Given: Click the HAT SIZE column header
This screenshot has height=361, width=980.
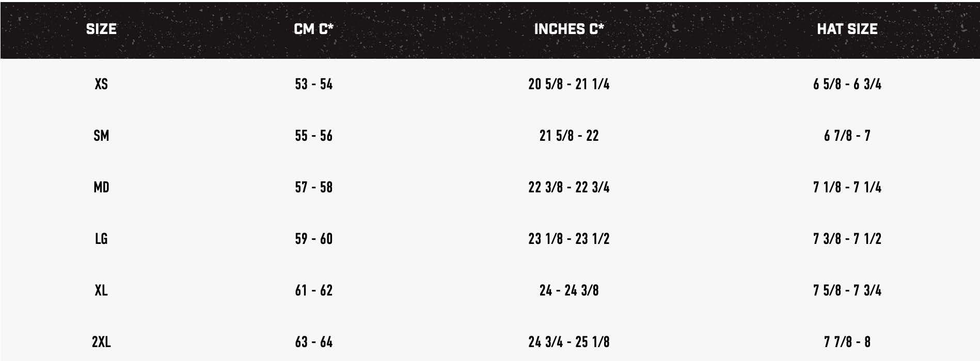Looking at the screenshot, I should (x=847, y=29).
